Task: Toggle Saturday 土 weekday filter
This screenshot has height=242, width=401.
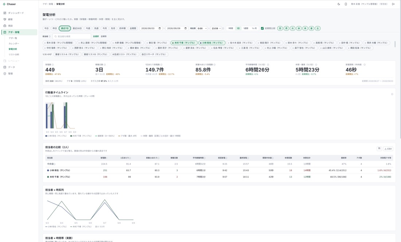Action: pos(318,28)
